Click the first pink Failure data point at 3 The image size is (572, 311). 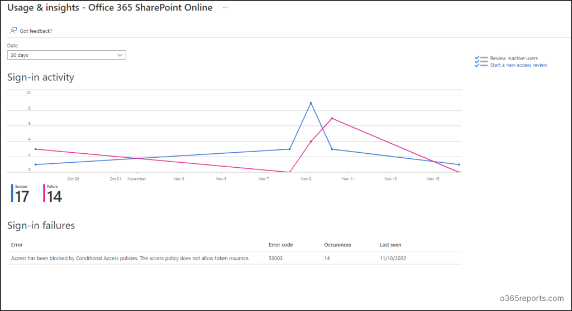(35, 149)
